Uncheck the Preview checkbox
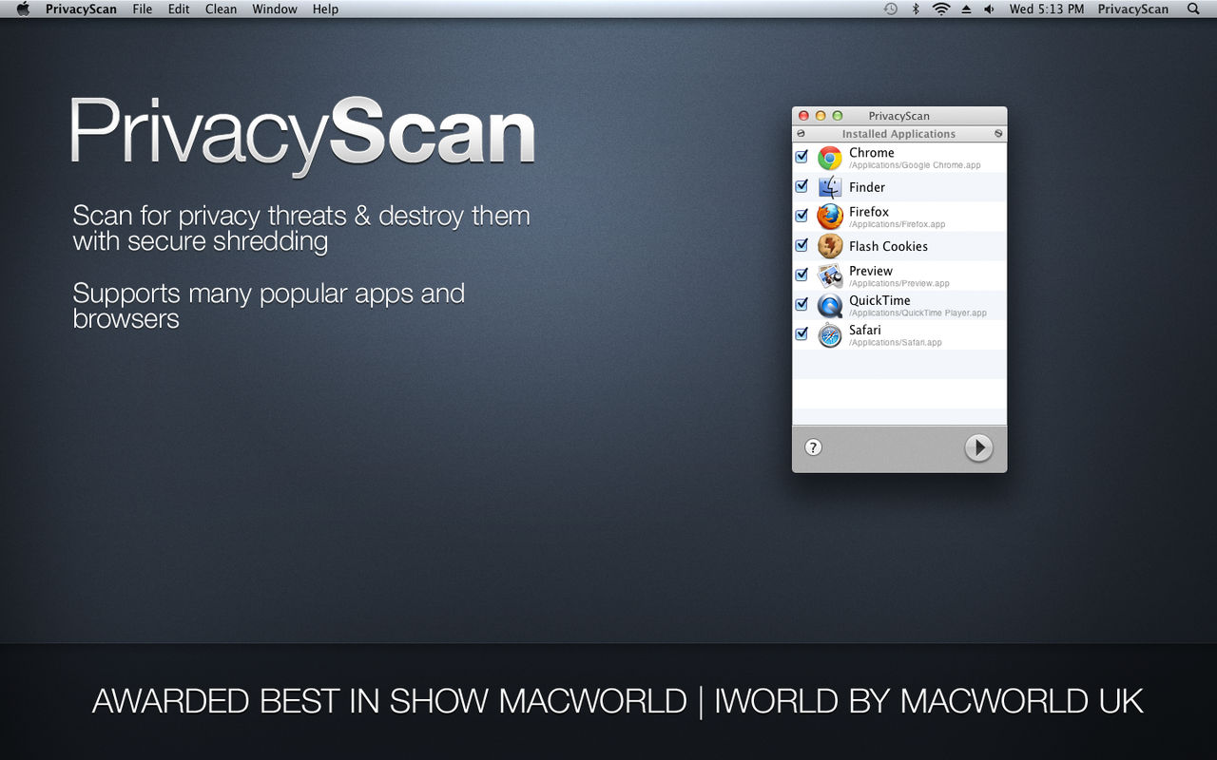 802,275
